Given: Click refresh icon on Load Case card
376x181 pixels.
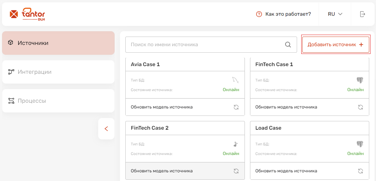Looking at the screenshot, I should [x=361, y=171].
